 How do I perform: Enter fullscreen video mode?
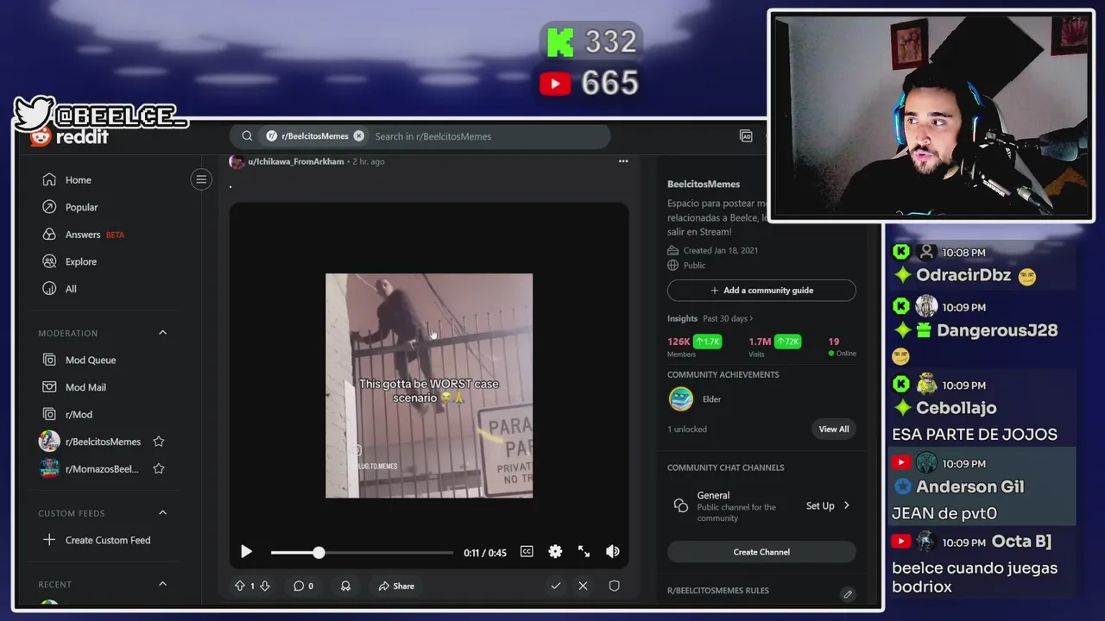584,552
